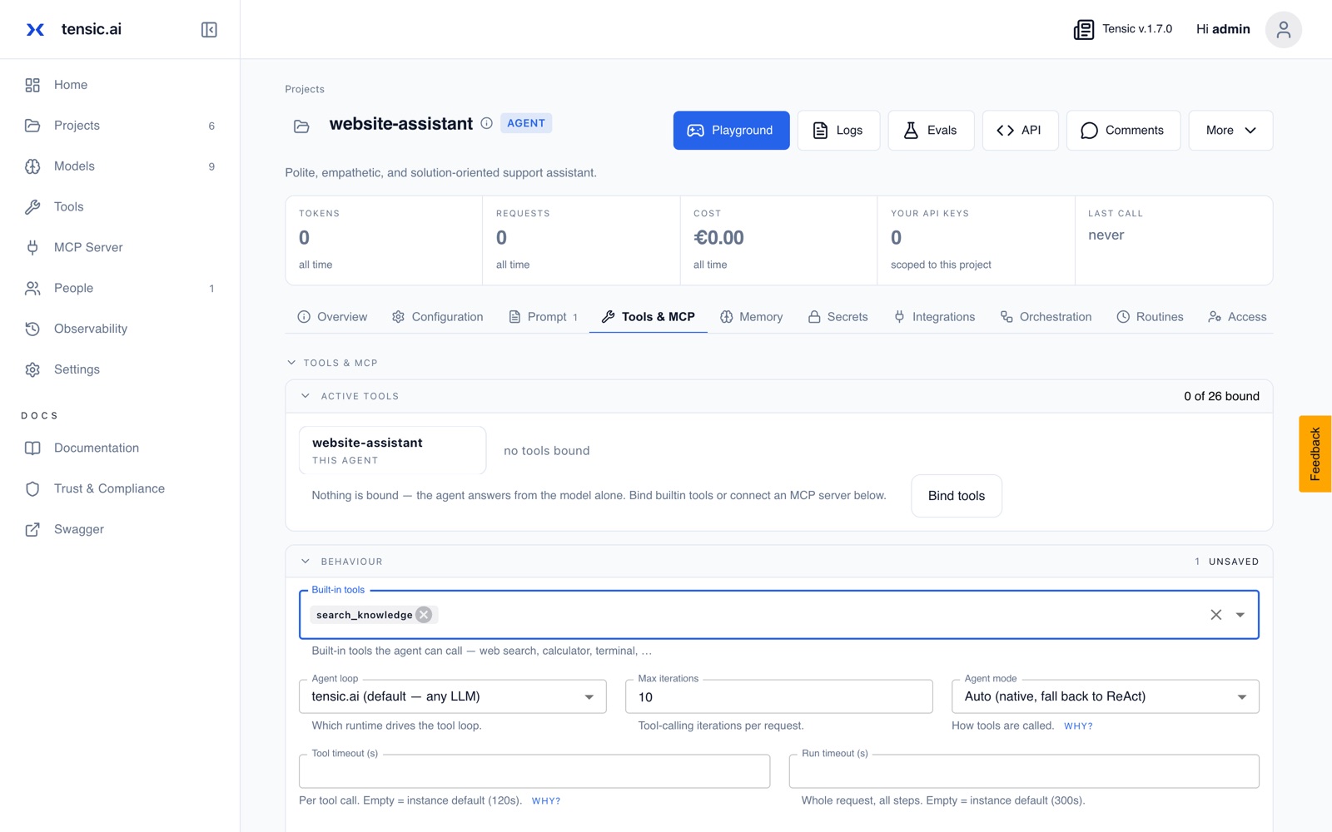Launch the Playground
Screen dimensions: 1332x832
tap(731, 131)
